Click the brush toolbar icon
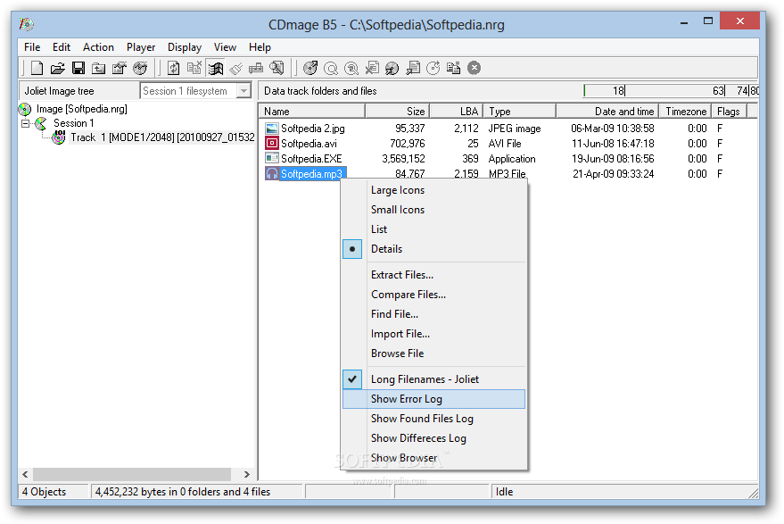Image resolution: width=784 pixels, height=524 pixels. click(236, 68)
